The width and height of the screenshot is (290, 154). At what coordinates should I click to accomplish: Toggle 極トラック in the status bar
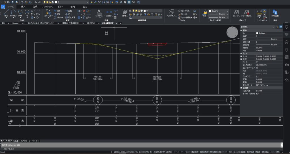[x=195, y=152]
